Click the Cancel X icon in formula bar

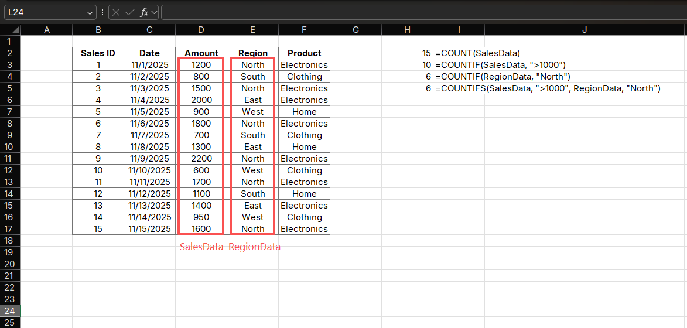click(117, 12)
